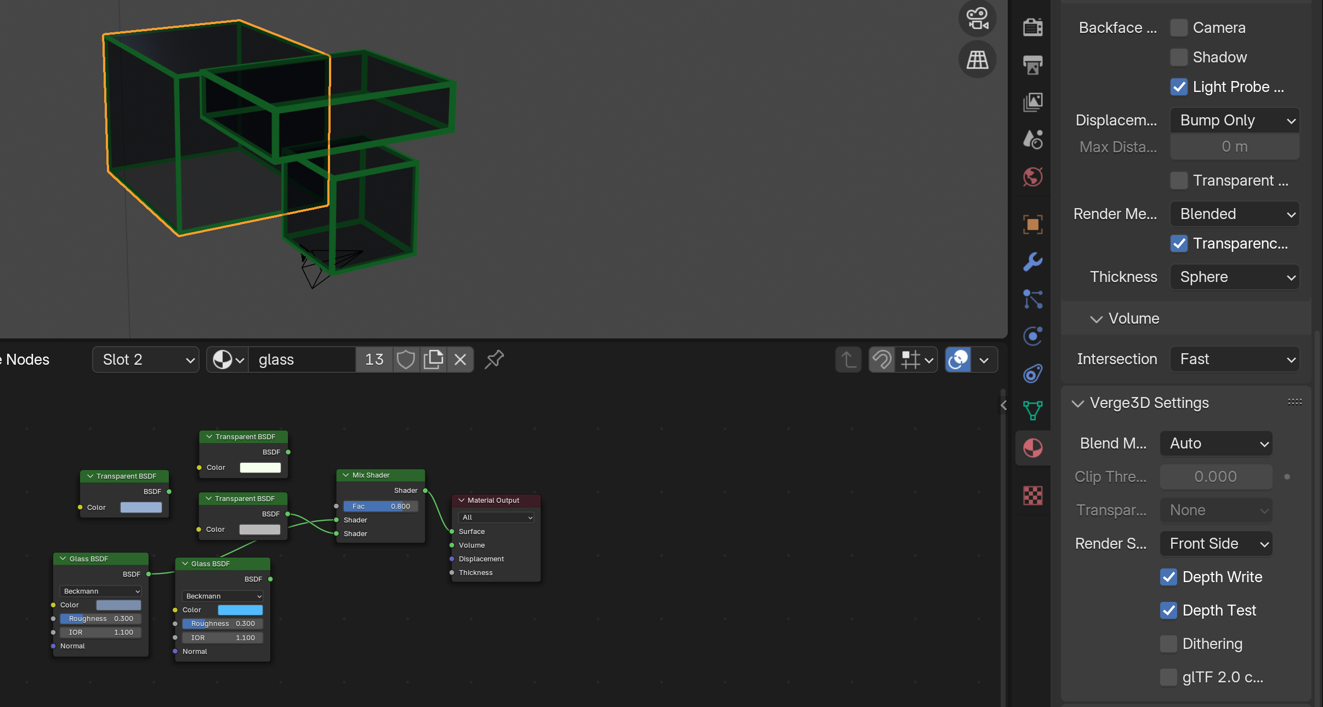
Task: Open the Slot 2 material slot dropdown
Action: [146, 359]
